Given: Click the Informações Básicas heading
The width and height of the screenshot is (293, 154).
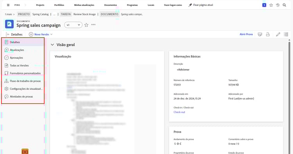Looking at the screenshot, I should click(187, 56).
